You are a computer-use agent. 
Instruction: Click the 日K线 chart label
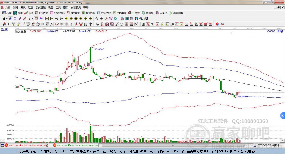(x=4, y=29)
